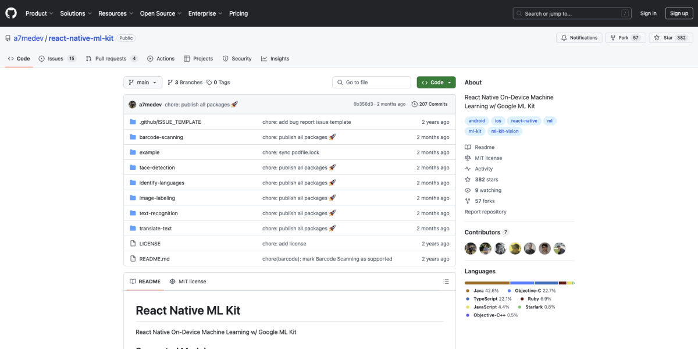Image resolution: width=698 pixels, height=349 pixels.
Task: Toggle watching via the eye icon
Action: [467, 190]
